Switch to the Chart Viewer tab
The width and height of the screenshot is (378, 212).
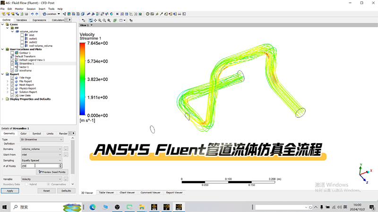127,193
